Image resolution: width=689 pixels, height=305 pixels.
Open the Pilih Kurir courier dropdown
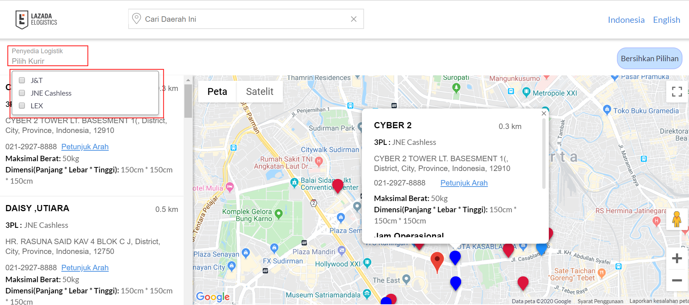point(48,56)
